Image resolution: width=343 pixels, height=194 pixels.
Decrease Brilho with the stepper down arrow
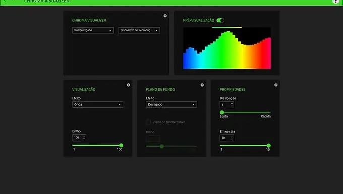point(84,139)
